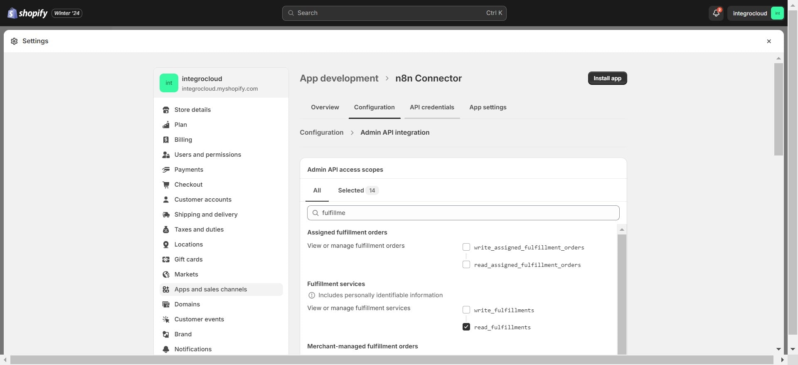
Task: Check the write_fulfillments scope
Action: 466,310
